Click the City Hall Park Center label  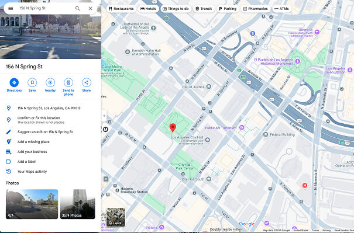click(x=184, y=166)
